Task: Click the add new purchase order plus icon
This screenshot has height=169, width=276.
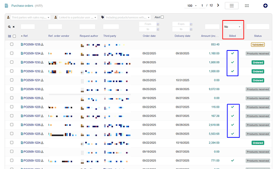Action: click(x=265, y=6)
